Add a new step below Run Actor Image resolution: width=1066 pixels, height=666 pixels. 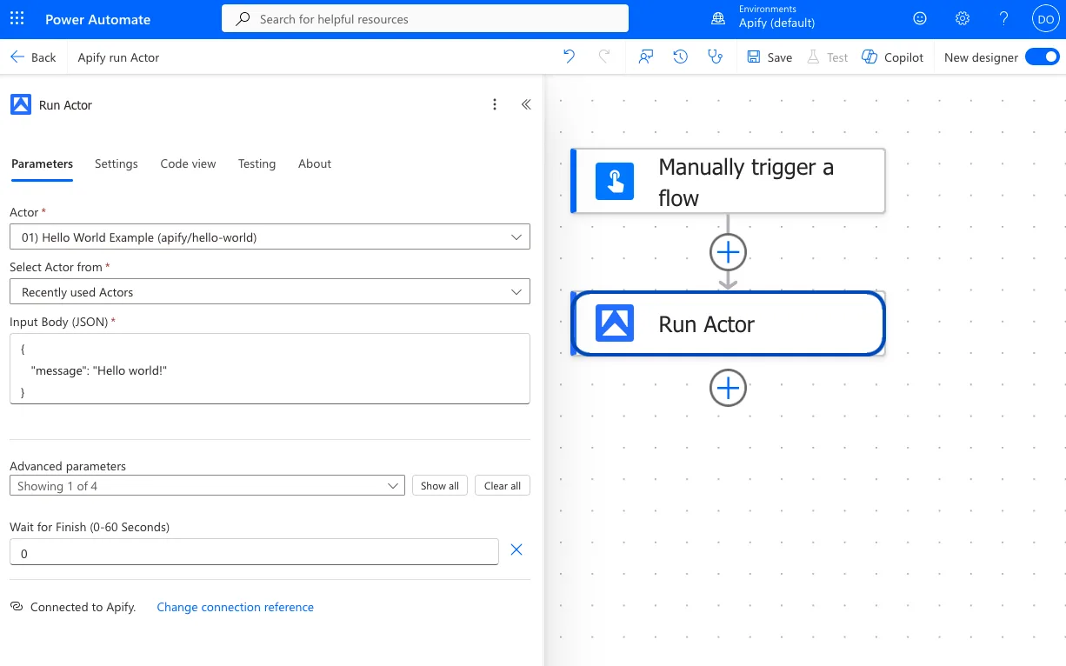pyautogui.click(x=729, y=388)
